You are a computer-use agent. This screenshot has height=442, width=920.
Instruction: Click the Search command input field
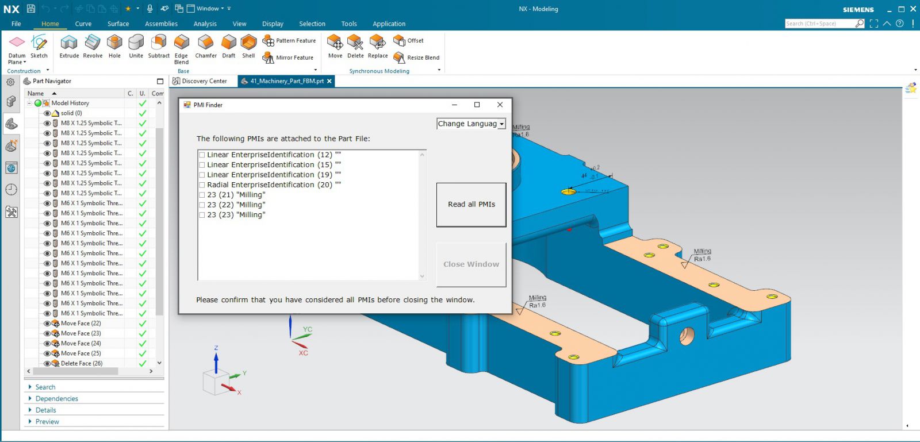tap(819, 24)
